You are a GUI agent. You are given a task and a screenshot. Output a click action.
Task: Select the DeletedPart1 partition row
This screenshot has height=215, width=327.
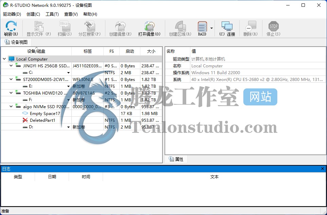coord(81,120)
